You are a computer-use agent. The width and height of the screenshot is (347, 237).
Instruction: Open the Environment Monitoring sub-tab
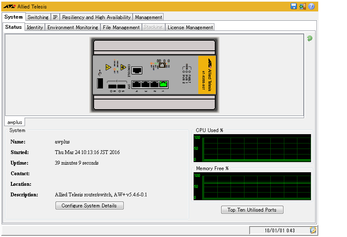[x=72, y=28]
